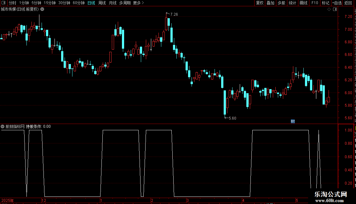356x204 pixels.
Task: Select the 1分钟 period tab
Action: [24, 3]
